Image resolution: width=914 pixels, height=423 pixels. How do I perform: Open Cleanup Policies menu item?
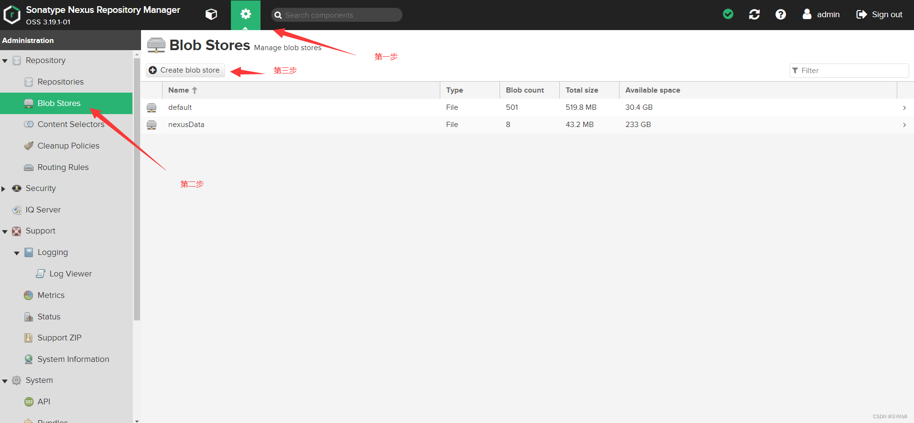point(66,146)
